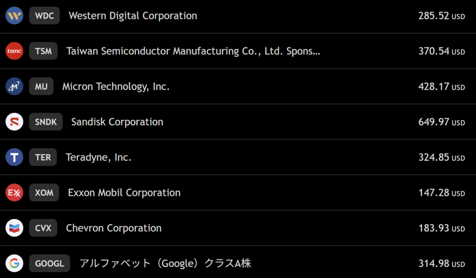Click the Chevron logo icon
The image size is (476, 278).
point(14,228)
